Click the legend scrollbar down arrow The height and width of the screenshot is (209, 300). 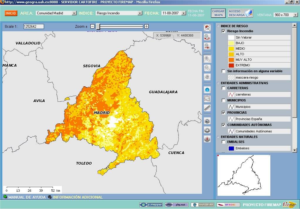click(x=295, y=150)
